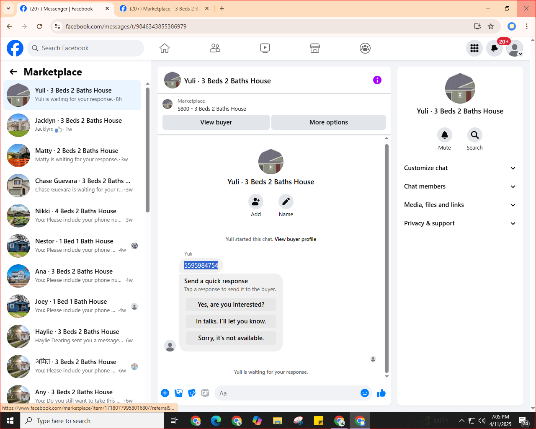Click the browser address bar URL

tap(126, 26)
